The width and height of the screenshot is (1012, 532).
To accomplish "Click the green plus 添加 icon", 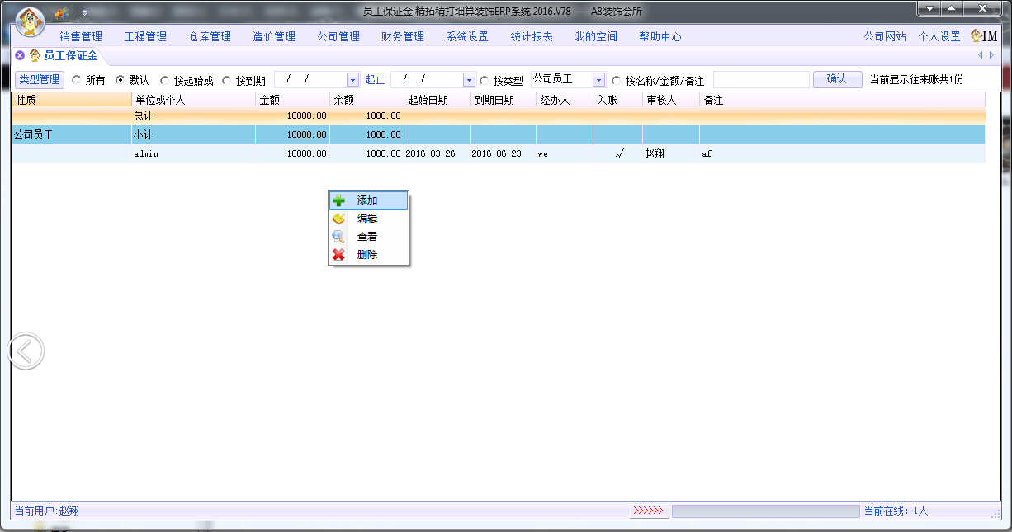I will tap(338, 200).
